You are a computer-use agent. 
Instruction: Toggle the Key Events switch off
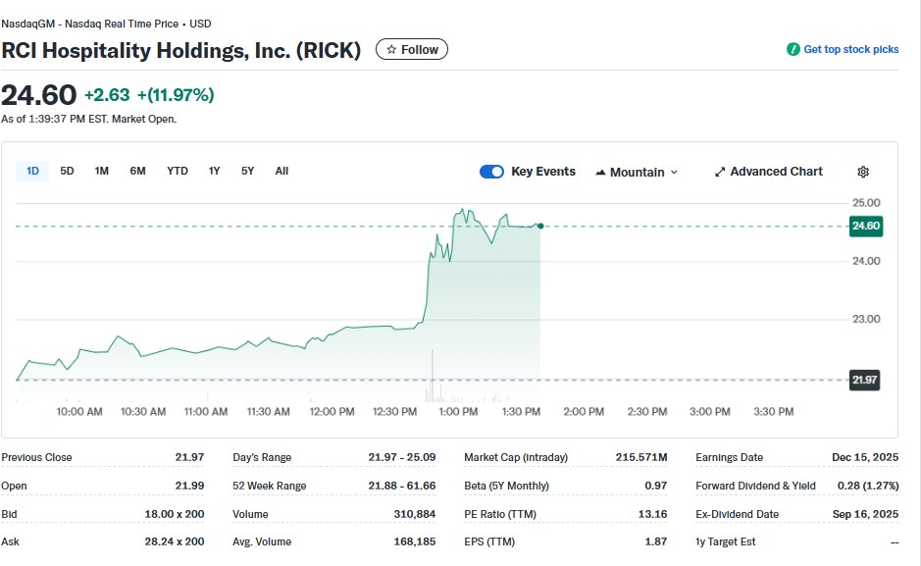pyautogui.click(x=491, y=172)
